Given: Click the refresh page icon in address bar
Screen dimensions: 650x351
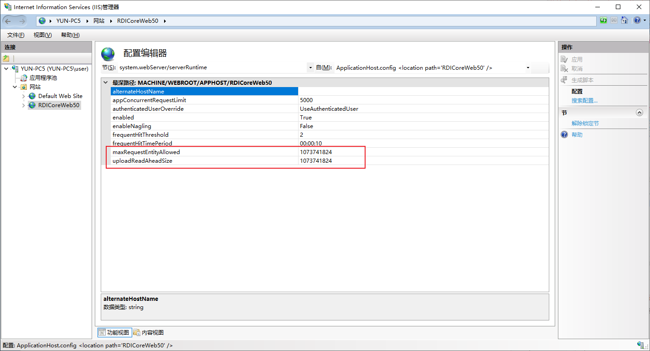Looking at the screenshot, I should 604,21.
